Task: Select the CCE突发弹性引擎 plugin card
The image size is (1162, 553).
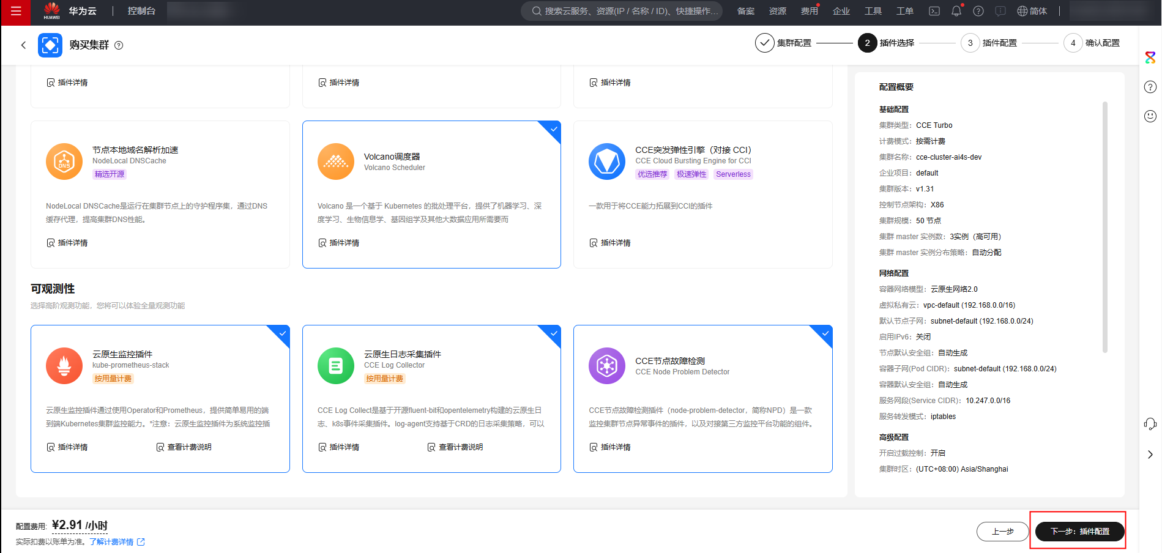Action: (x=703, y=195)
